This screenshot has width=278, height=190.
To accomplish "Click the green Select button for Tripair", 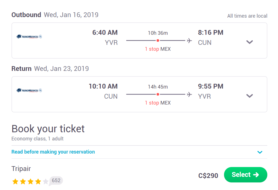I will coord(246,175).
